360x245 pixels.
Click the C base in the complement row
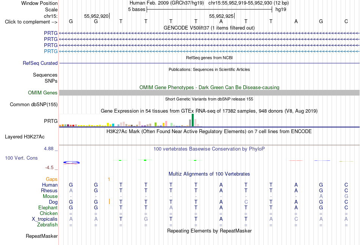[x=346, y=21]
